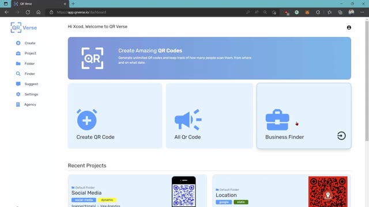This screenshot has height=207, width=369.
Task: Open the Agency sidebar label
Action: click(30, 105)
